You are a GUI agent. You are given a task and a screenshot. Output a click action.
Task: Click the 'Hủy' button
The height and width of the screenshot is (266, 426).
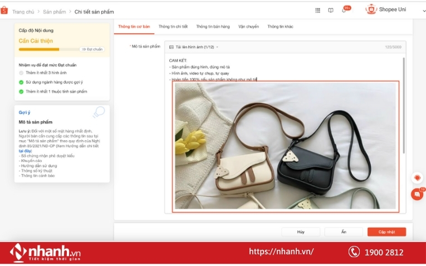pyautogui.click(x=301, y=232)
